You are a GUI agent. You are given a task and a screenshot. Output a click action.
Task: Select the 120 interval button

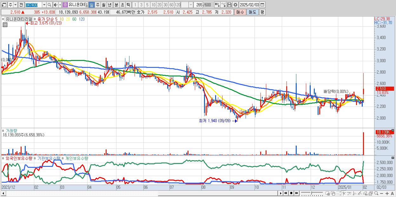[178, 5]
